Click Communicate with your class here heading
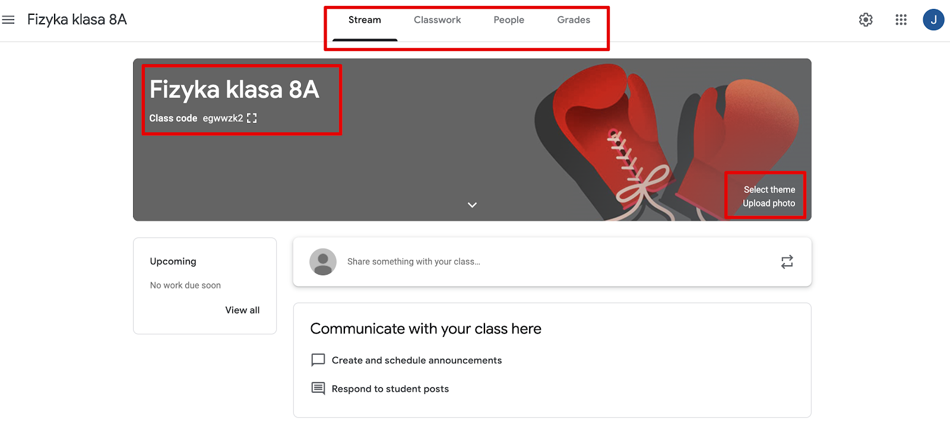Screen dimensions: 950x445 tap(426, 329)
